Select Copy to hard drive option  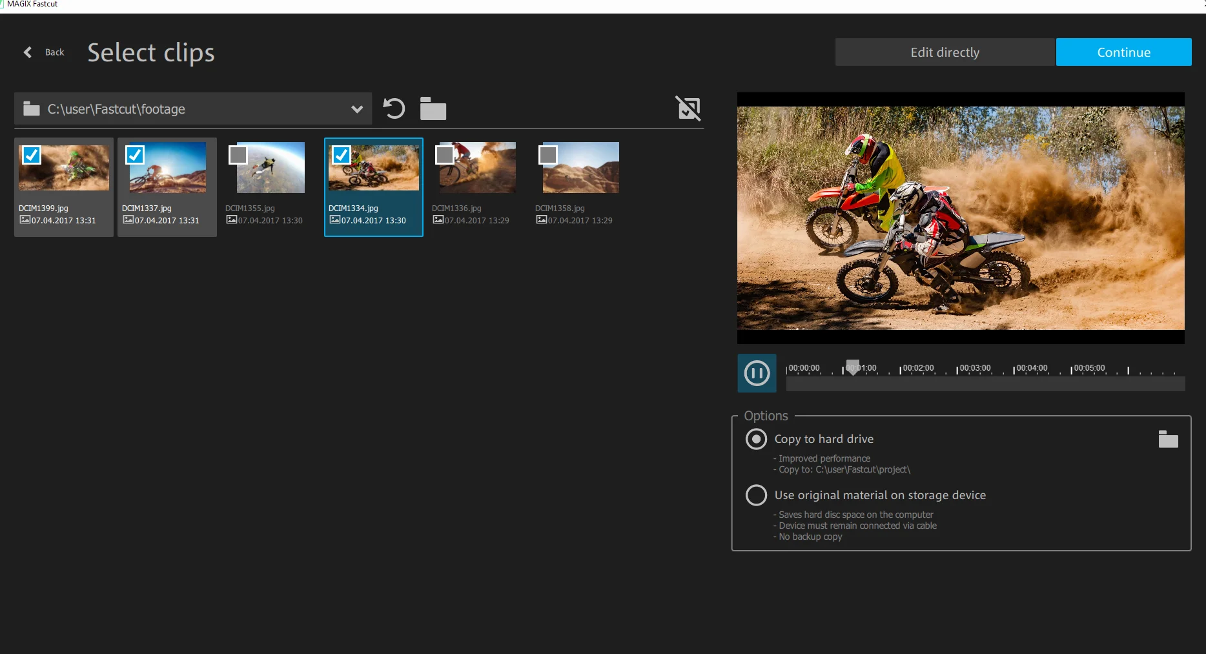pos(756,439)
